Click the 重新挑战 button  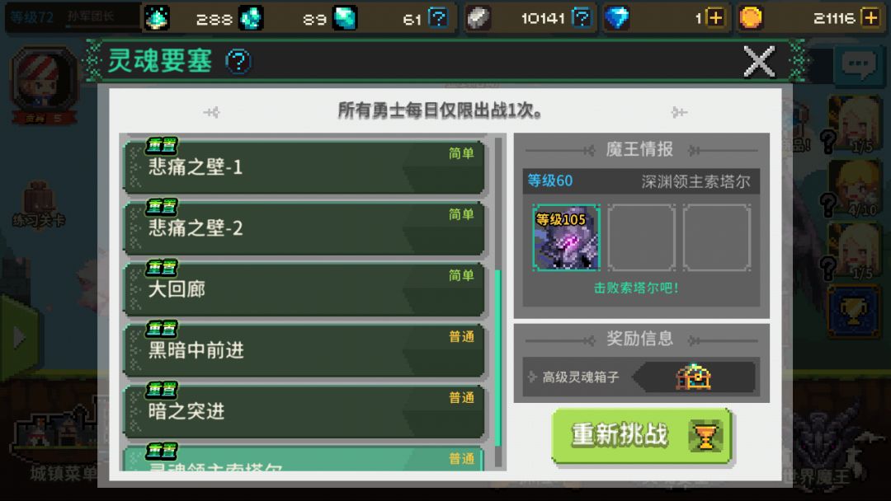642,436
